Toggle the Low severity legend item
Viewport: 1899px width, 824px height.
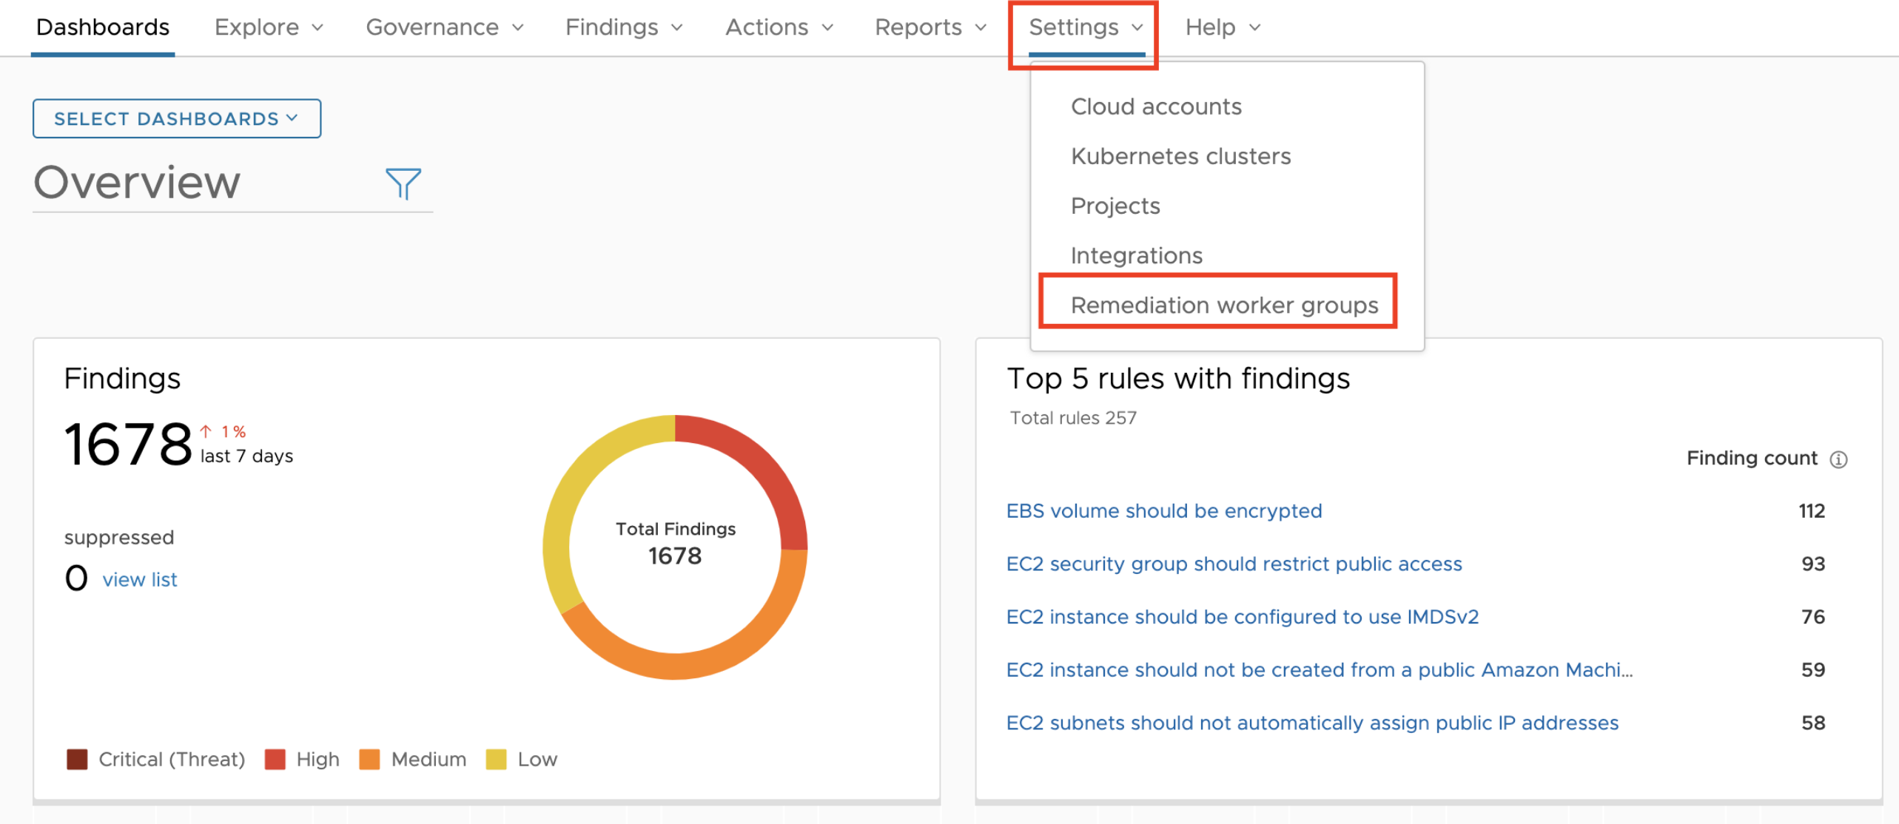tap(522, 759)
